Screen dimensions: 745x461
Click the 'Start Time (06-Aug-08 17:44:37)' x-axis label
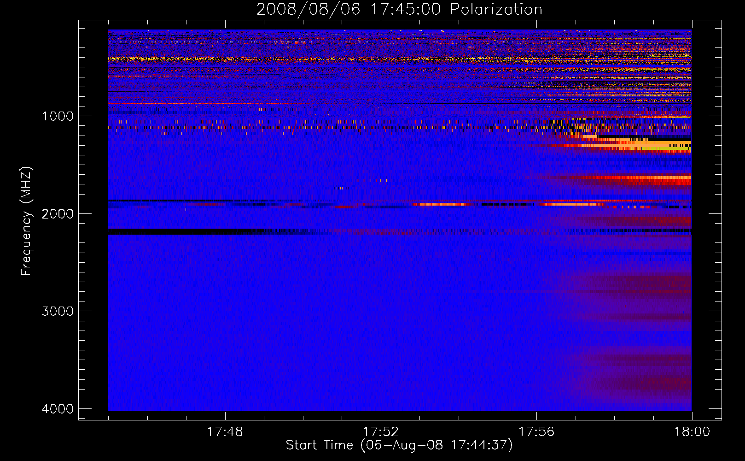[x=399, y=445]
